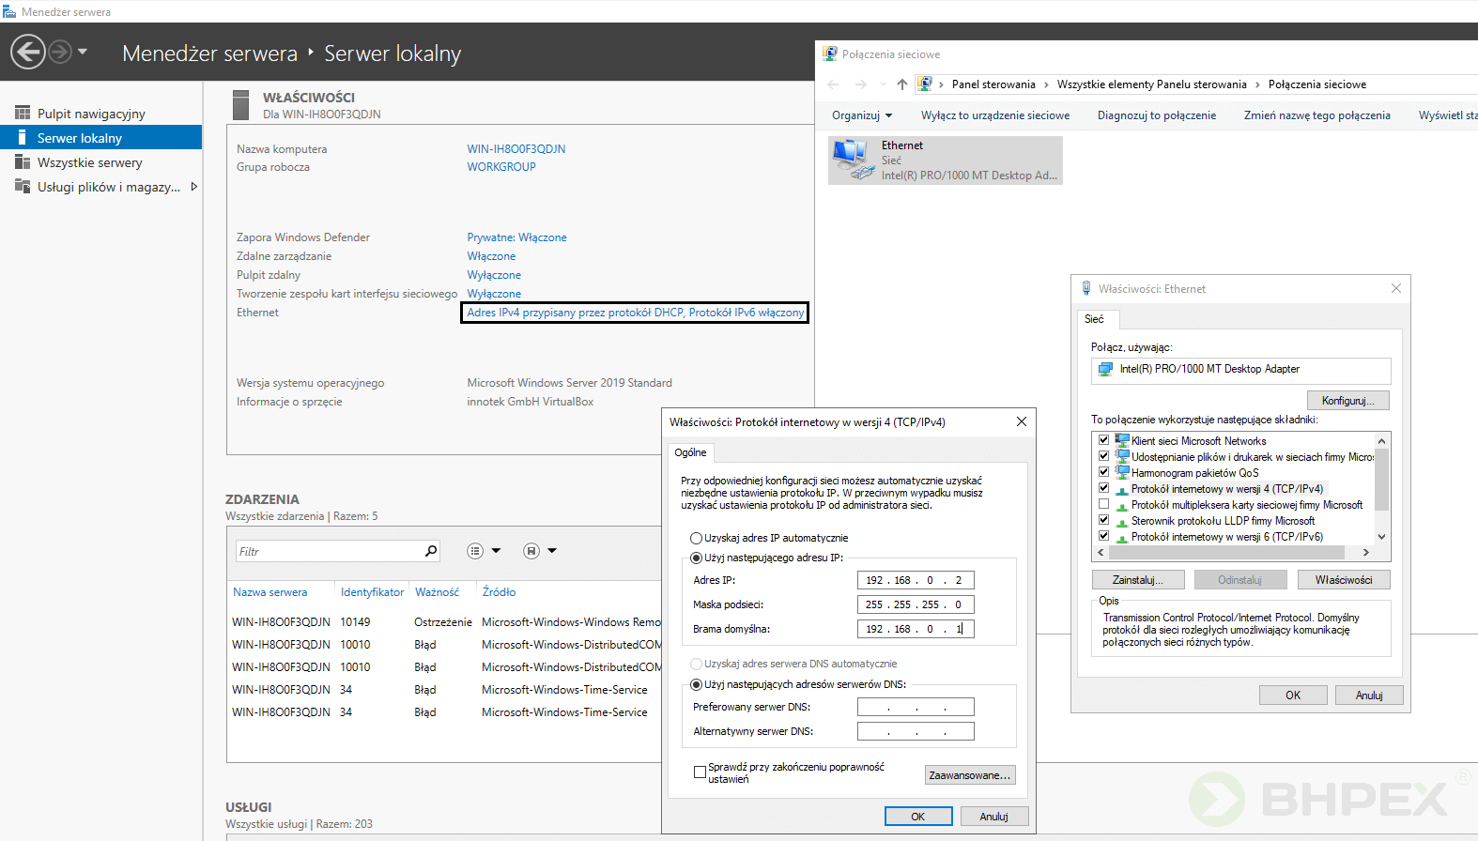Select Ogólne tab in IPv4 properties
This screenshot has width=1478, height=841.
[x=691, y=452]
